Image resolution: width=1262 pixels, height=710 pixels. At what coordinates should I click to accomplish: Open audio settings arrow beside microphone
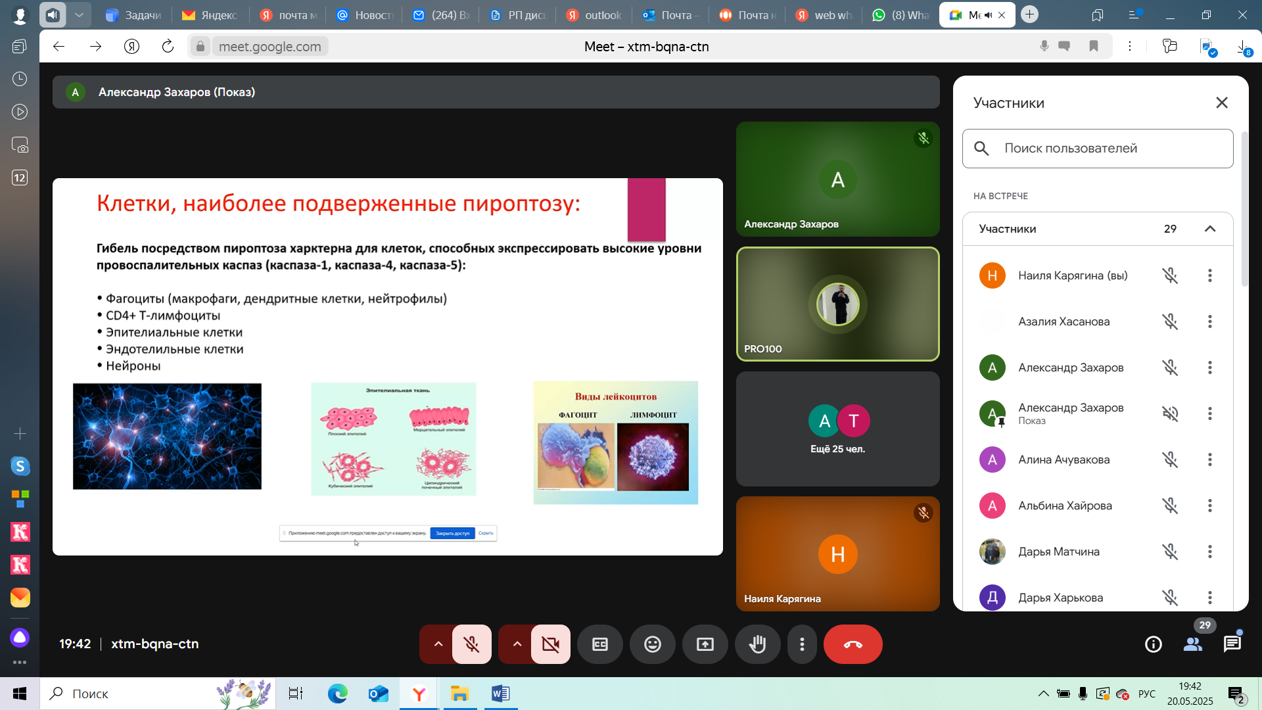438,644
